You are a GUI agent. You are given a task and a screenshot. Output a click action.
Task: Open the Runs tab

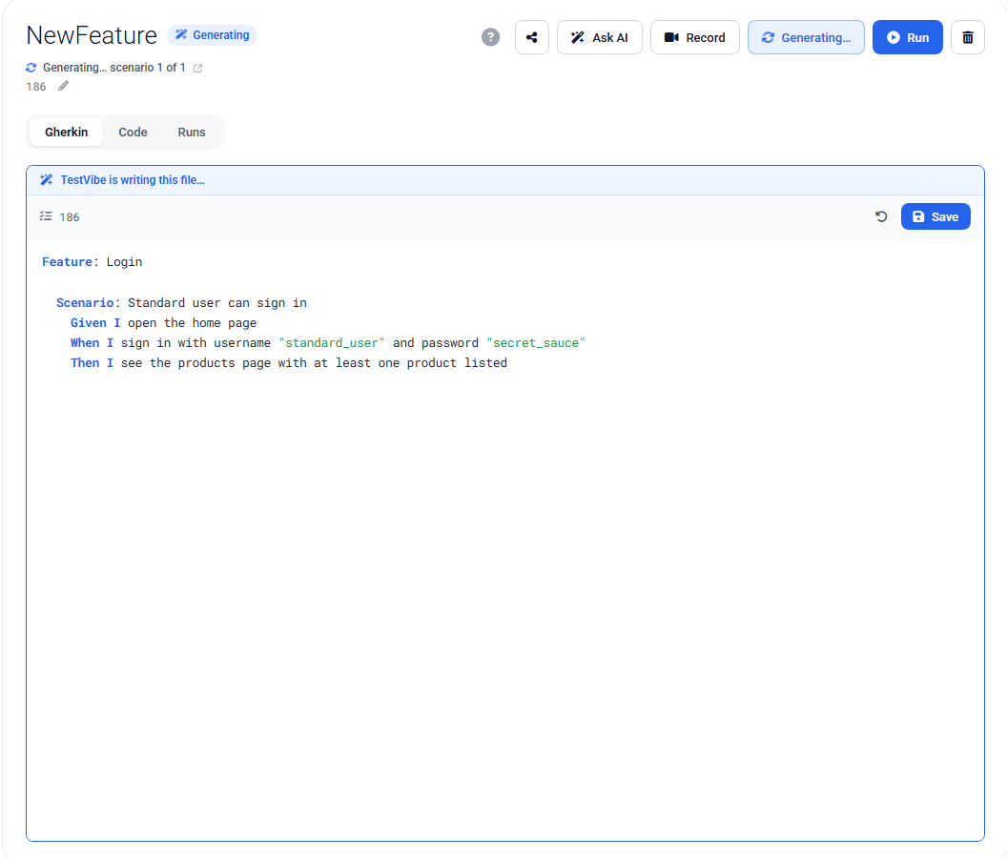[192, 132]
